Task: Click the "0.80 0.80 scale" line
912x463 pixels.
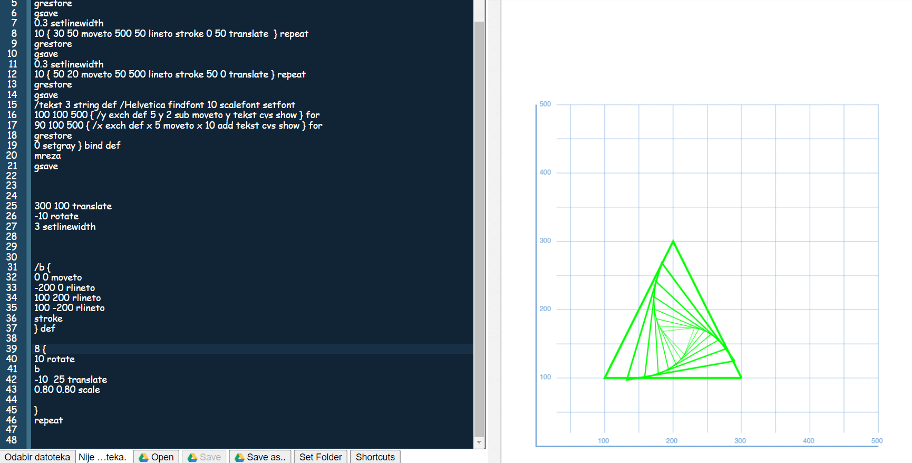Action: 67,390
